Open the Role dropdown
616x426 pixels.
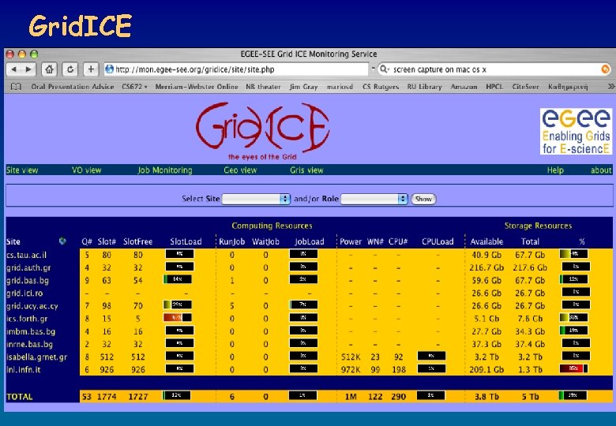pos(374,199)
